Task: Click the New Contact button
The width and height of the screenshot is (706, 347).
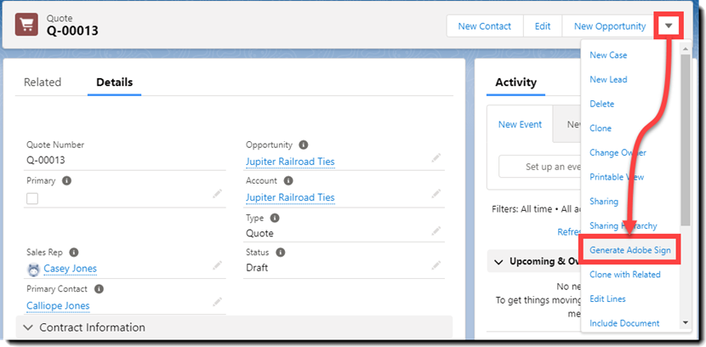Action: pyautogui.click(x=485, y=26)
